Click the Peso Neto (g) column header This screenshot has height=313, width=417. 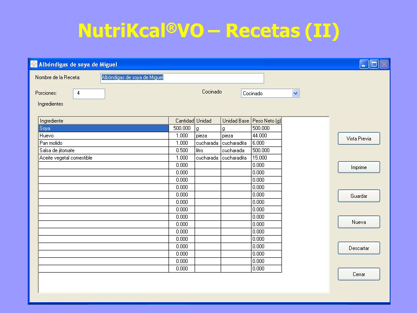[x=266, y=121]
